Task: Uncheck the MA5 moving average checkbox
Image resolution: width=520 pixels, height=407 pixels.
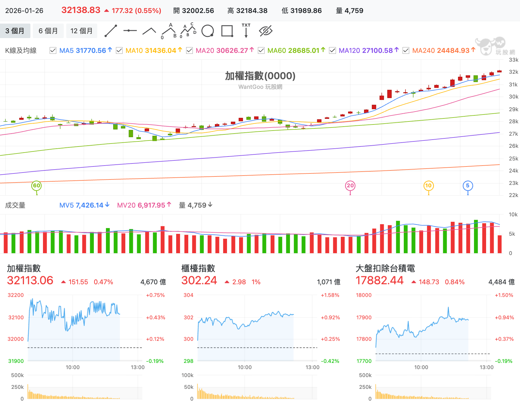Action: click(53, 50)
